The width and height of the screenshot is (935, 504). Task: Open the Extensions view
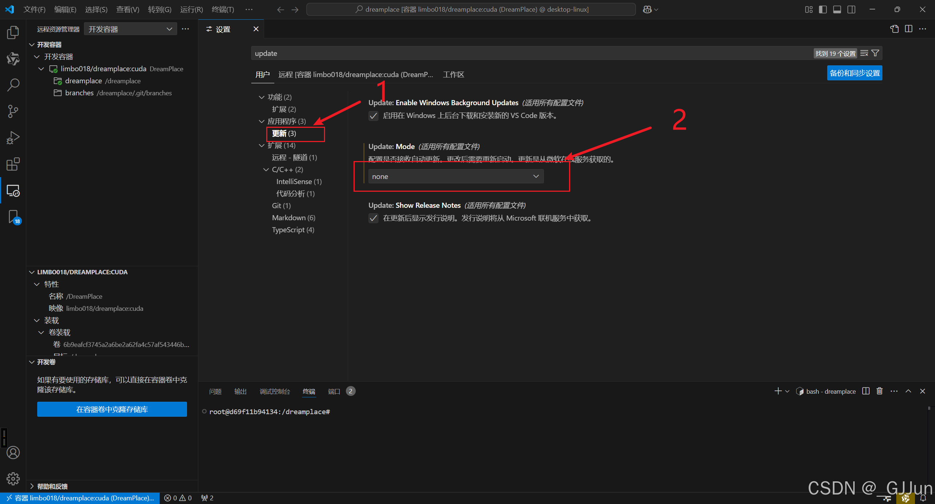click(13, 164)
